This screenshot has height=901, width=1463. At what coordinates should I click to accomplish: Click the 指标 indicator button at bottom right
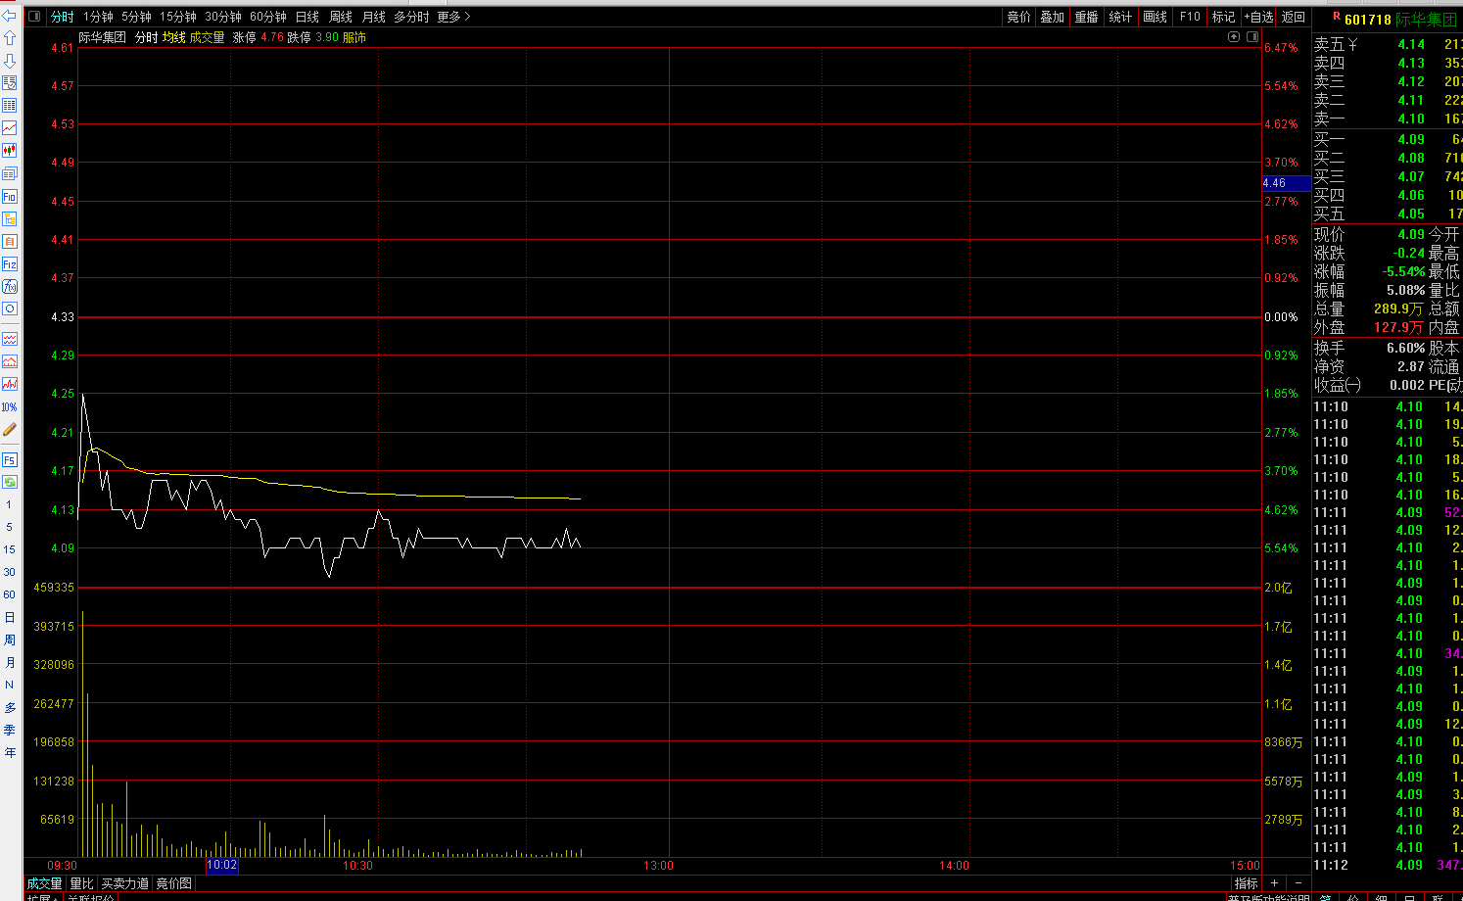click(x=1247, y=883)
